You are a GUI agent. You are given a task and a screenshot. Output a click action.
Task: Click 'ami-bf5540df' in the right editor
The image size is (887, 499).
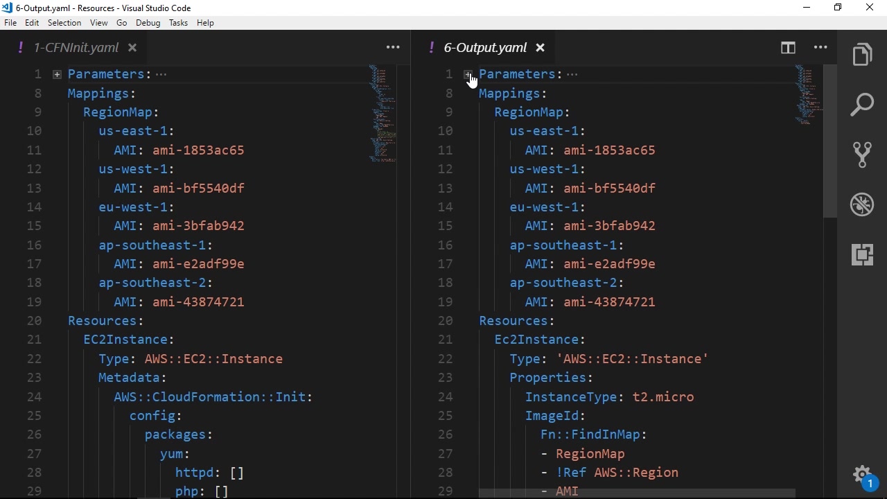pos(610,189)
